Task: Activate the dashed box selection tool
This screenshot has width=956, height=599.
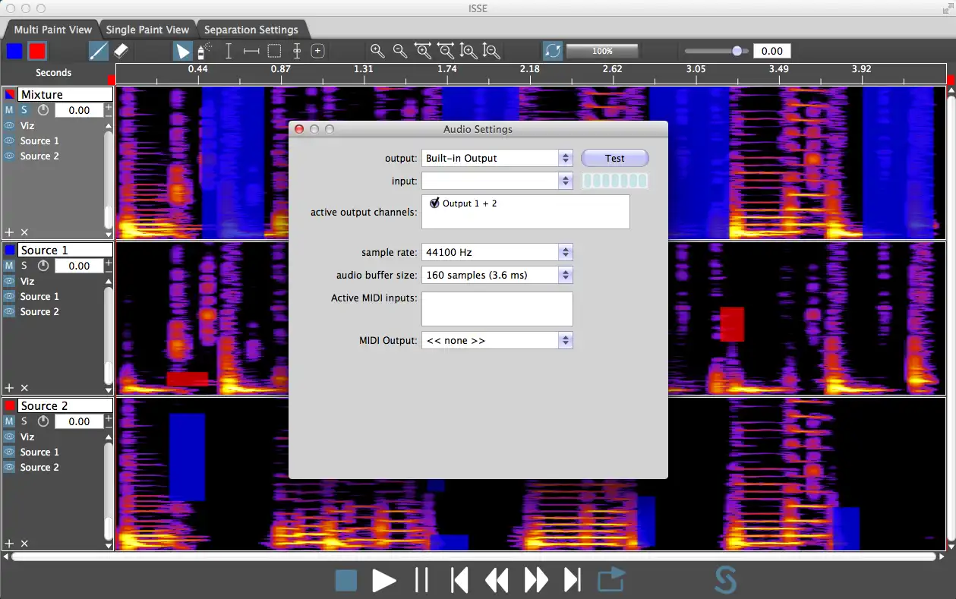Action: point(274,51)
